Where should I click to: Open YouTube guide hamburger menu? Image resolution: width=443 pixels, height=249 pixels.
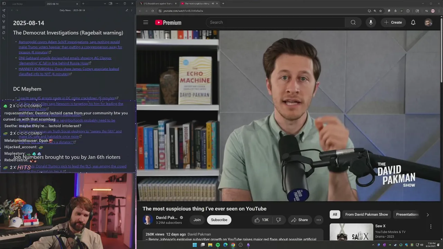(x=146, y=22)
